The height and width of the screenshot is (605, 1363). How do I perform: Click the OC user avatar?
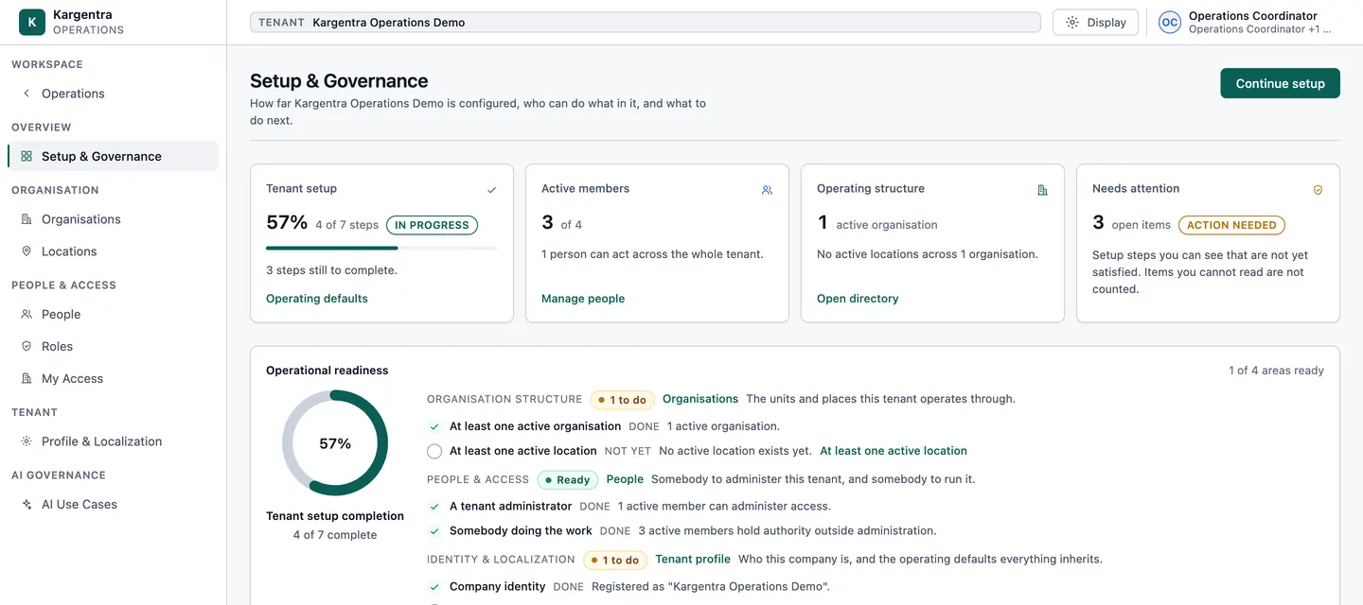coord(1170,23)
